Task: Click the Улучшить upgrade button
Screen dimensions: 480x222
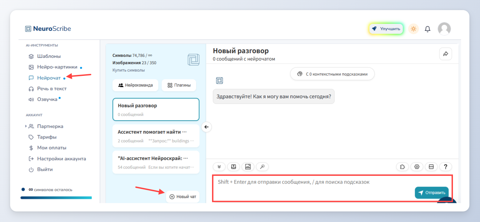Action: point(386,29)
